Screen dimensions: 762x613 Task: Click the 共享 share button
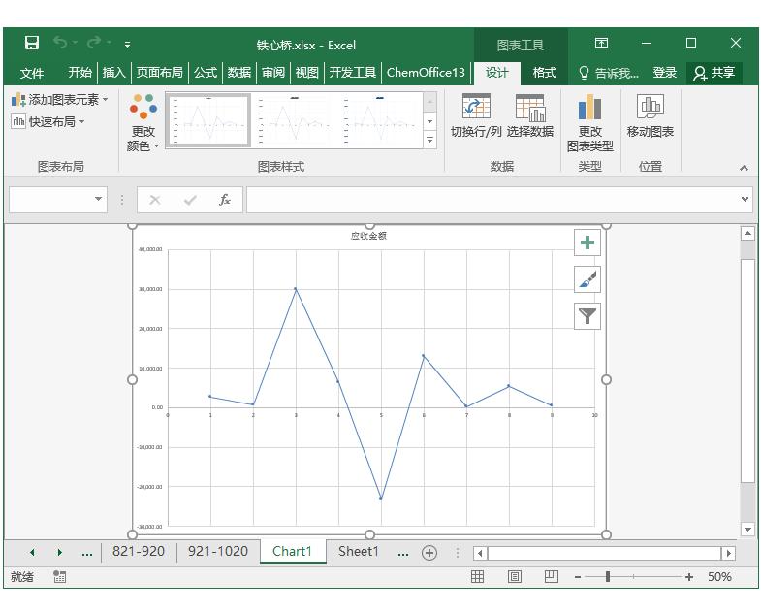tap(714, 73)
